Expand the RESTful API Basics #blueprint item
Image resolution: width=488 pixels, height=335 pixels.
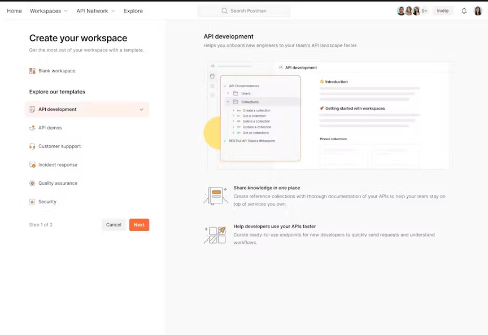pos(225,141)
